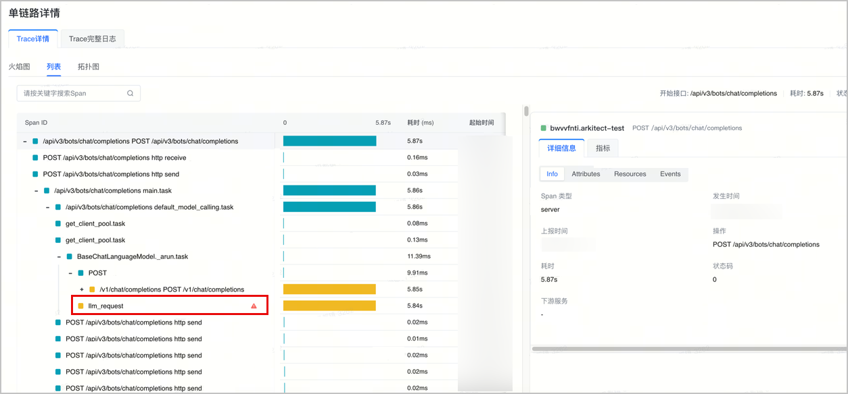This screenshot has height=394, width=848.
Task: Click the search magnifier icon in Span search
Action: [130, 93]
